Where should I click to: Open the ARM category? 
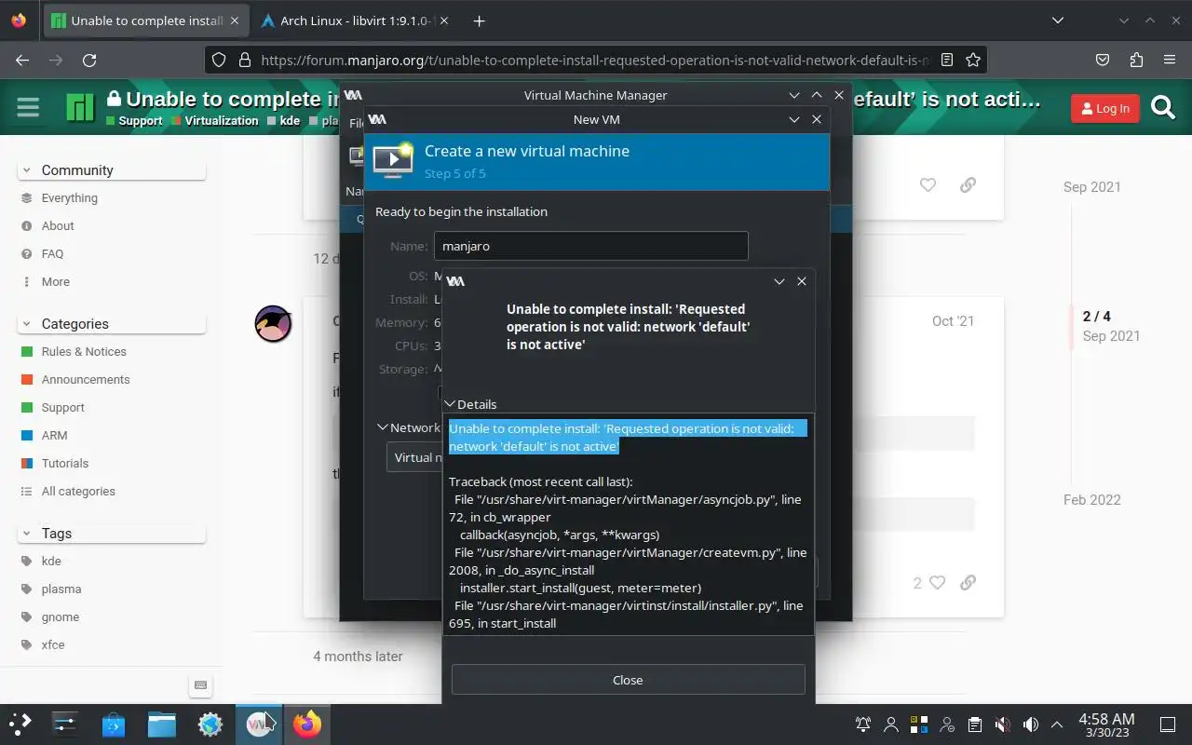click(54, 435)
